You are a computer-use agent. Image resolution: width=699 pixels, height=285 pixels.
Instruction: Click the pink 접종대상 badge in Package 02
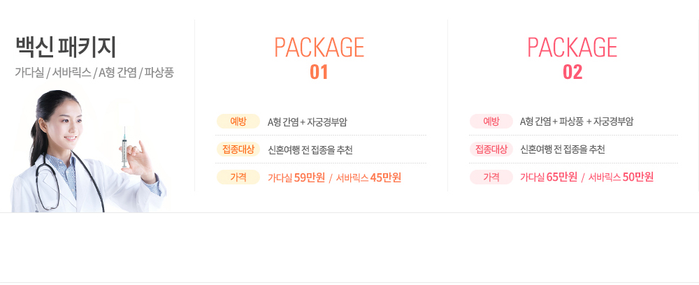point(491,149)
